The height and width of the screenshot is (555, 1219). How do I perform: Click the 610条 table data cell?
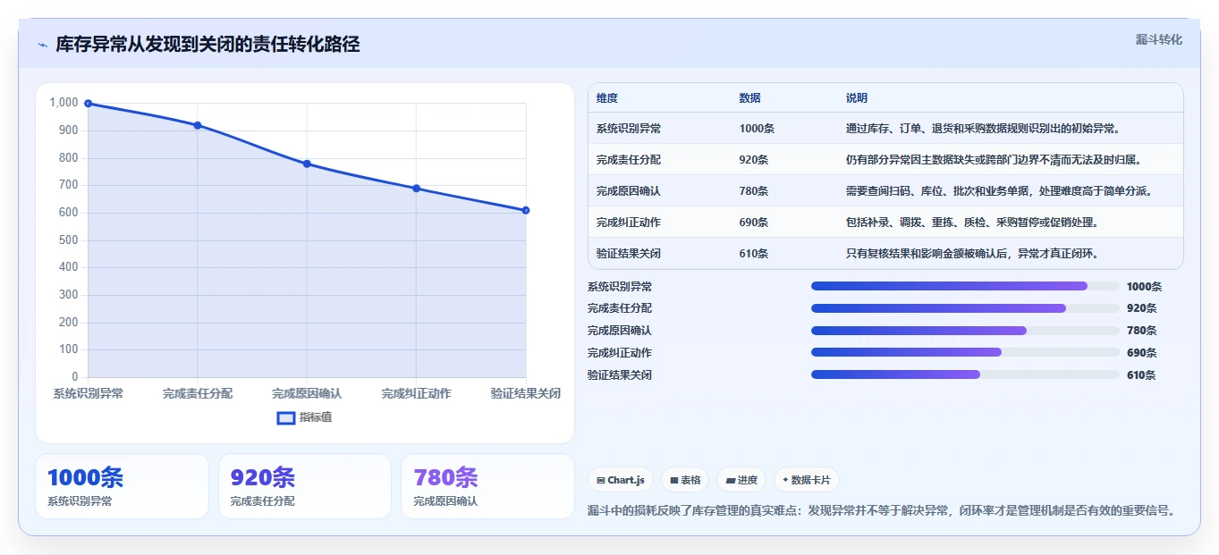click(x=754, y=254)
